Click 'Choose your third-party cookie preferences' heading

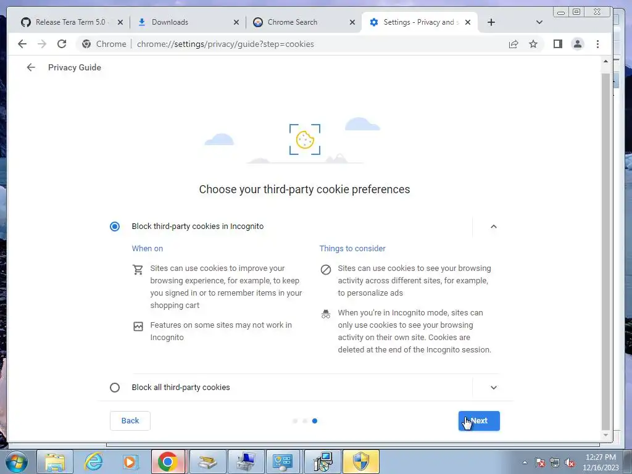pyautogui.click(x=304, y=189)
